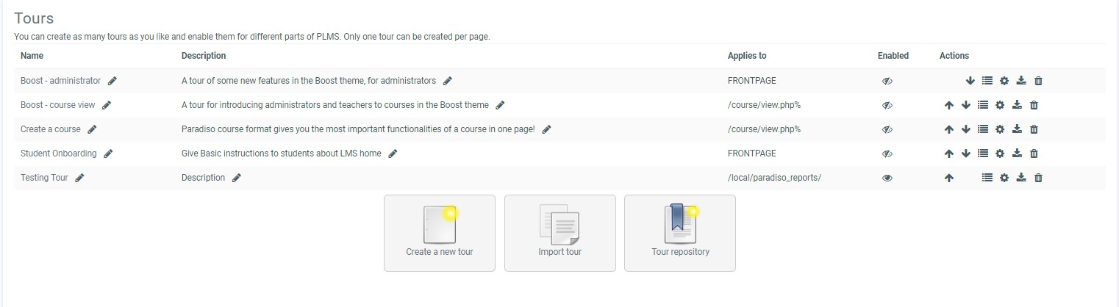1119x307 pixels.
Task: Edit the Testing Tour name
Action: (79, 178)
